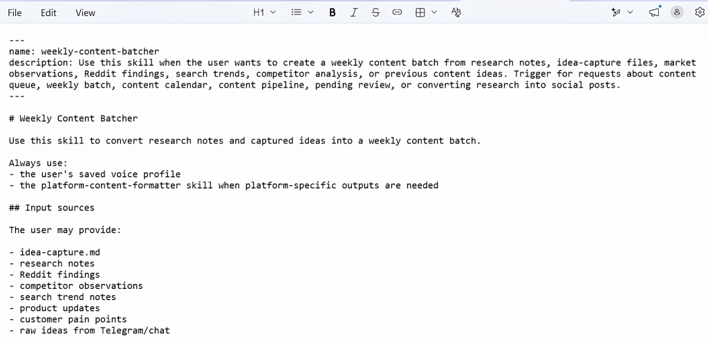Click the 'competitor observations' list item
Image resolution: width=708 pixels, height=342 pixels.
[x=76, y=285]
